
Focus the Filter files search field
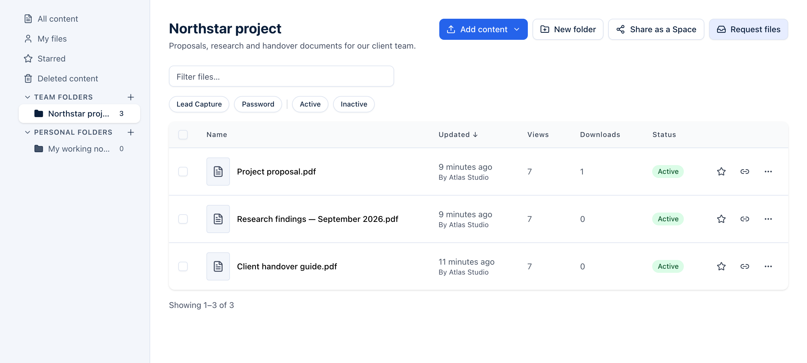281,76
